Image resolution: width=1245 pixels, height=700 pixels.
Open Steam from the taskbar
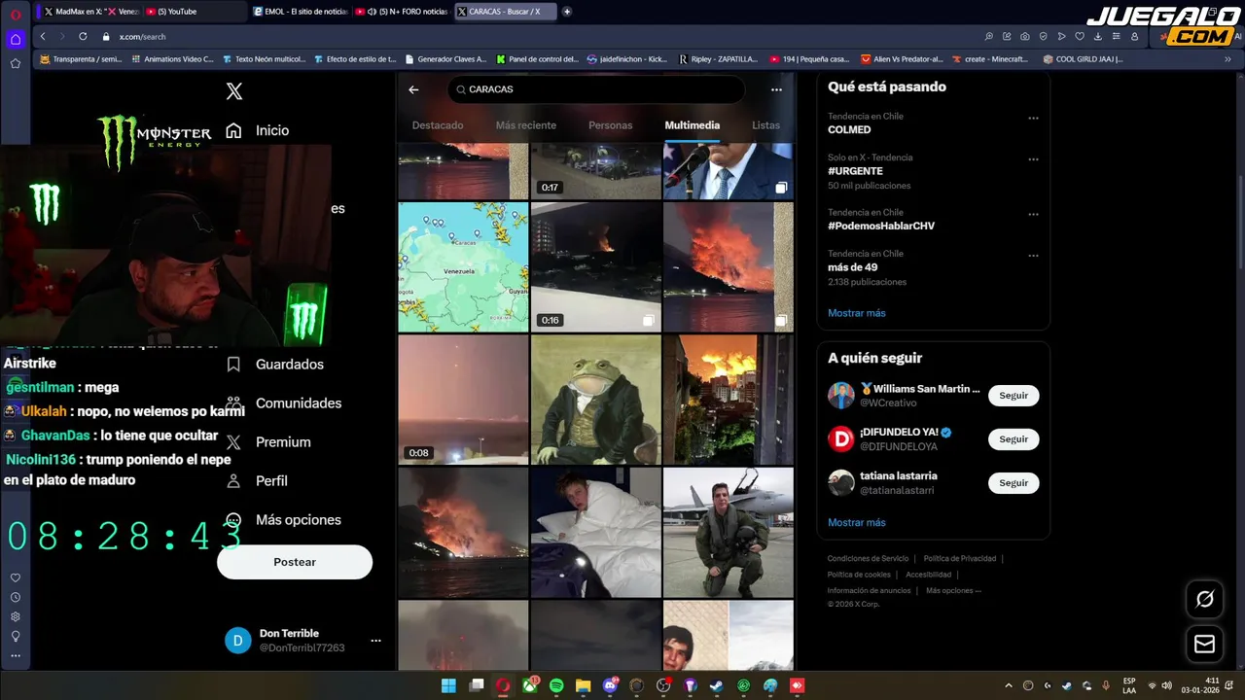[717, 685]
